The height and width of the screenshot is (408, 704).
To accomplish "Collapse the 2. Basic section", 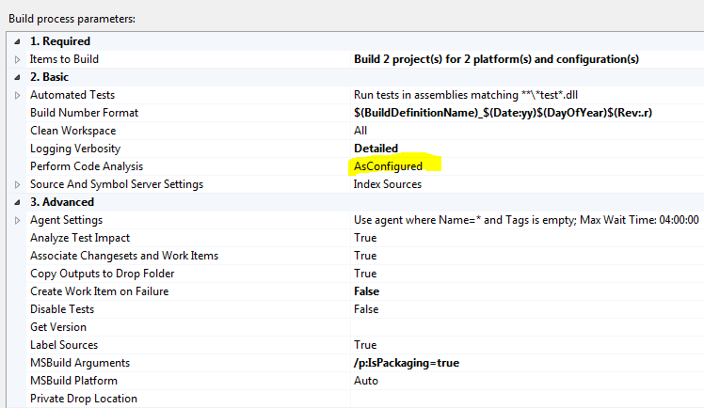I will [x=17, y=77].
